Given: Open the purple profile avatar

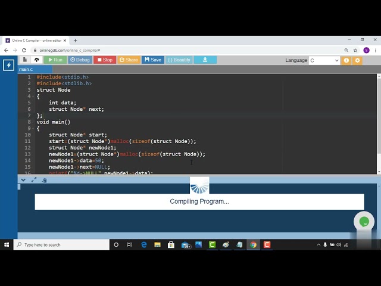Looking at the screenshot, I should 367,50.
